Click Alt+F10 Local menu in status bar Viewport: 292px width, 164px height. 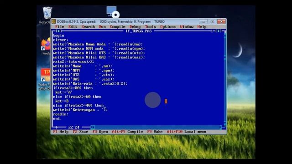(187, 132)
